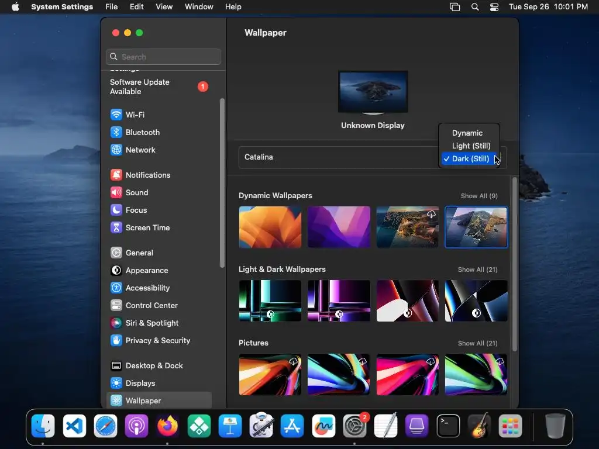Open Spotlight search in menu bar

click(x=475, y=7)
